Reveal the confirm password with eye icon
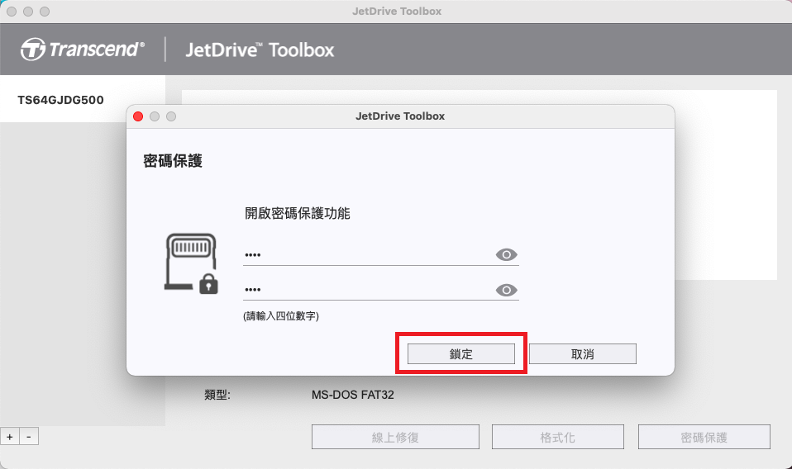The height and width of the screenshot is (469, 792). [x=506, y=290]
